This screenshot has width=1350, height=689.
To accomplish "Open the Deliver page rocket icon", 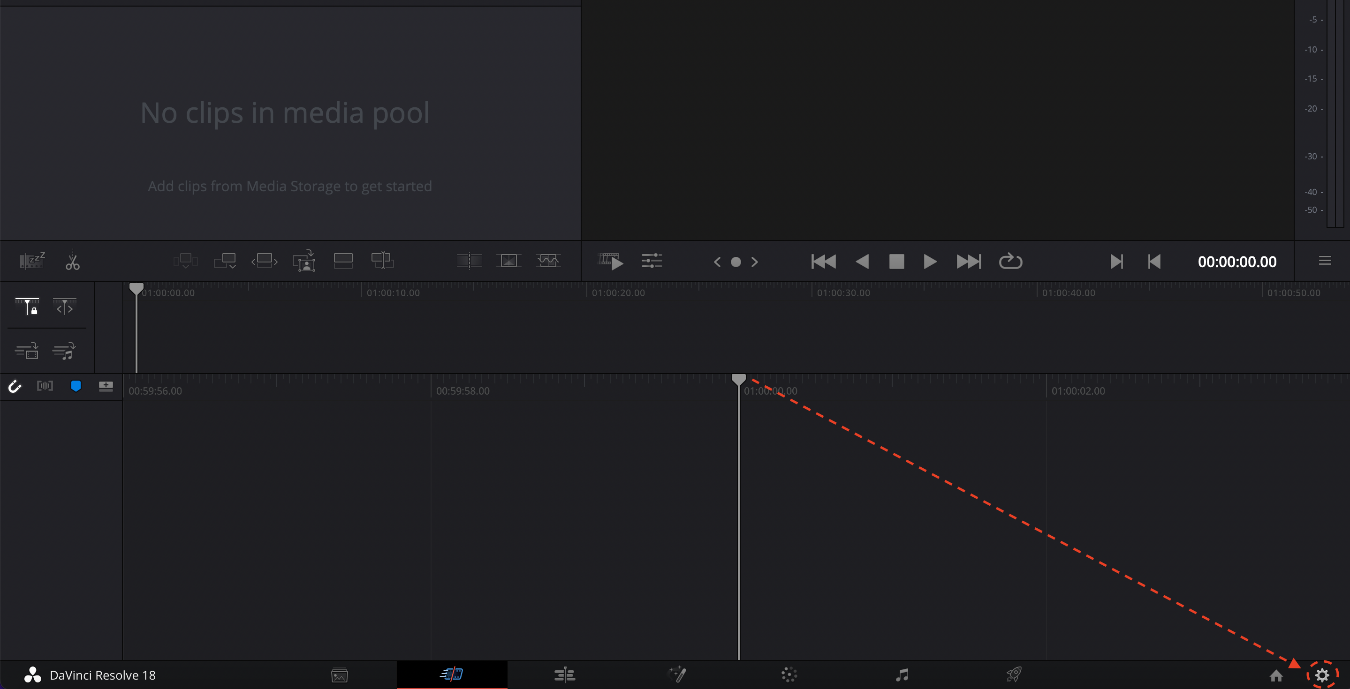I will coord(1014,674).
